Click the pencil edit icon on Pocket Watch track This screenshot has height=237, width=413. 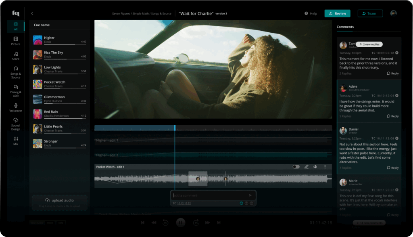306,167
